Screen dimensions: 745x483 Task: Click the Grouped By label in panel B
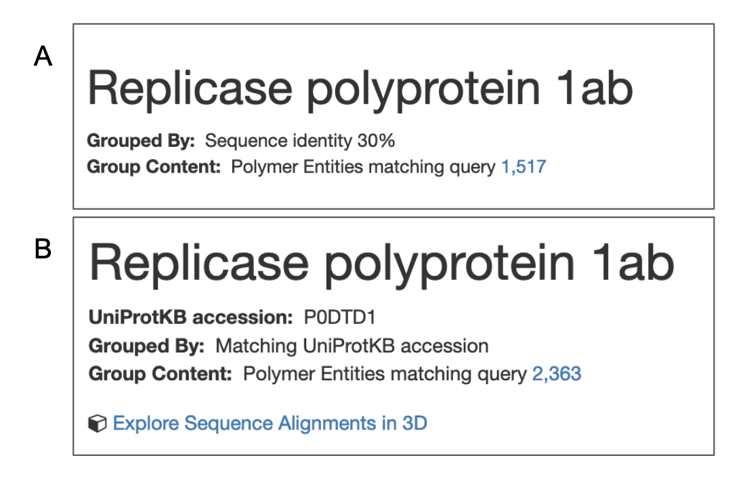[x=146, y=346]
